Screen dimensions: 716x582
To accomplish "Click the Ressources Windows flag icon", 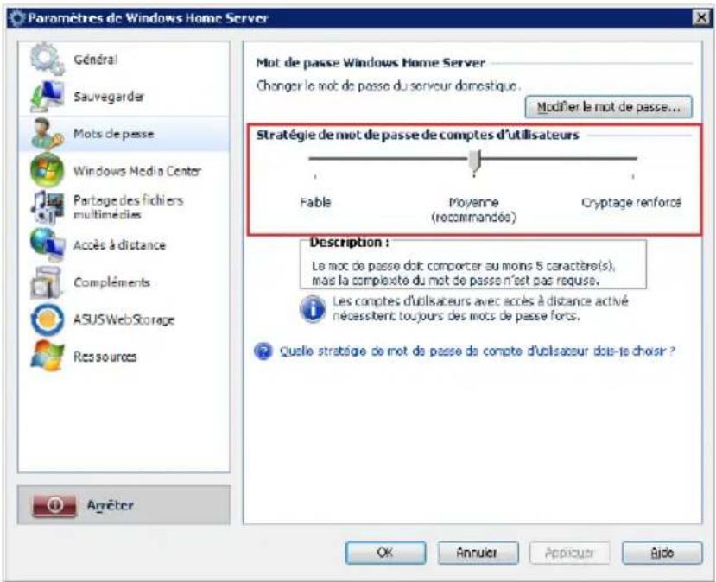I will (x=47, y=356).
